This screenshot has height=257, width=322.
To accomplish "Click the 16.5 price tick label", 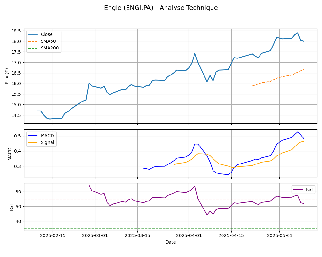I will (x=16, y=73).
